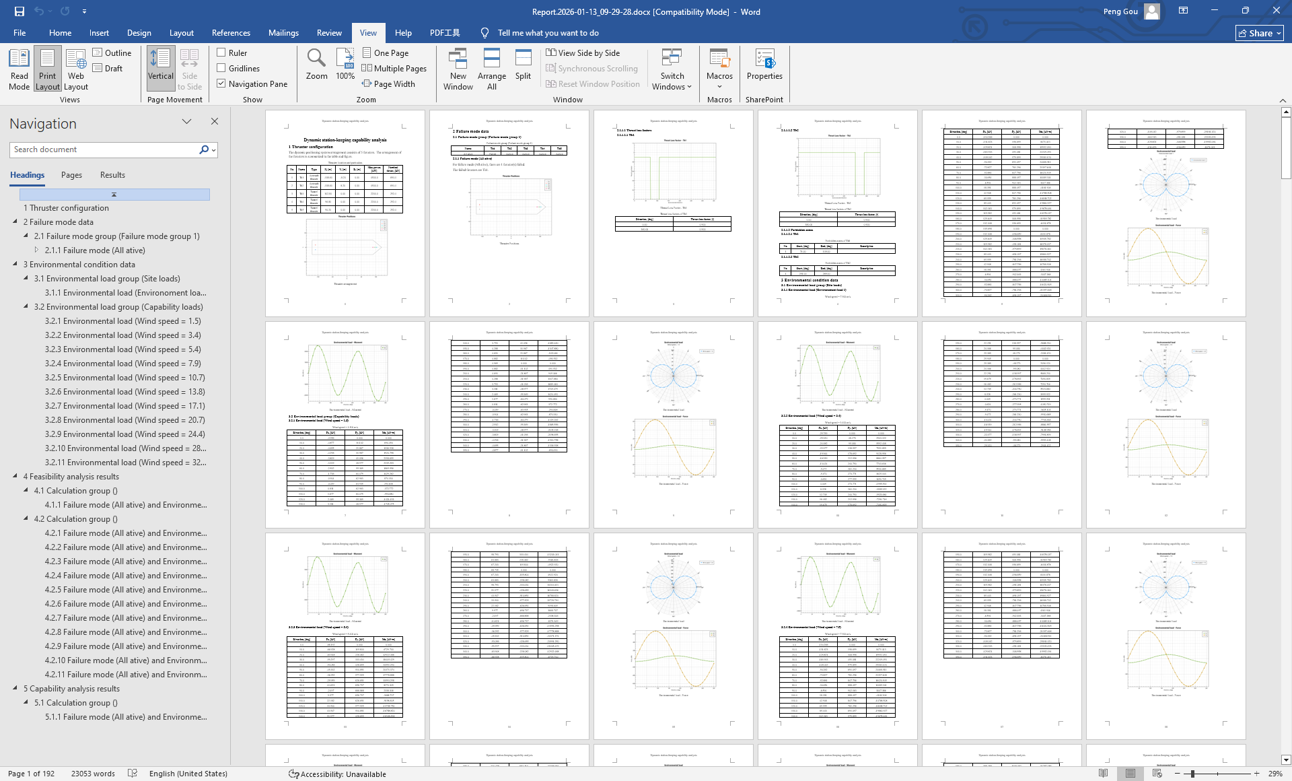Screen dimensions: 1292x781
Task: Switch to Pages tab in Navigation
Action: coord(71,174)
